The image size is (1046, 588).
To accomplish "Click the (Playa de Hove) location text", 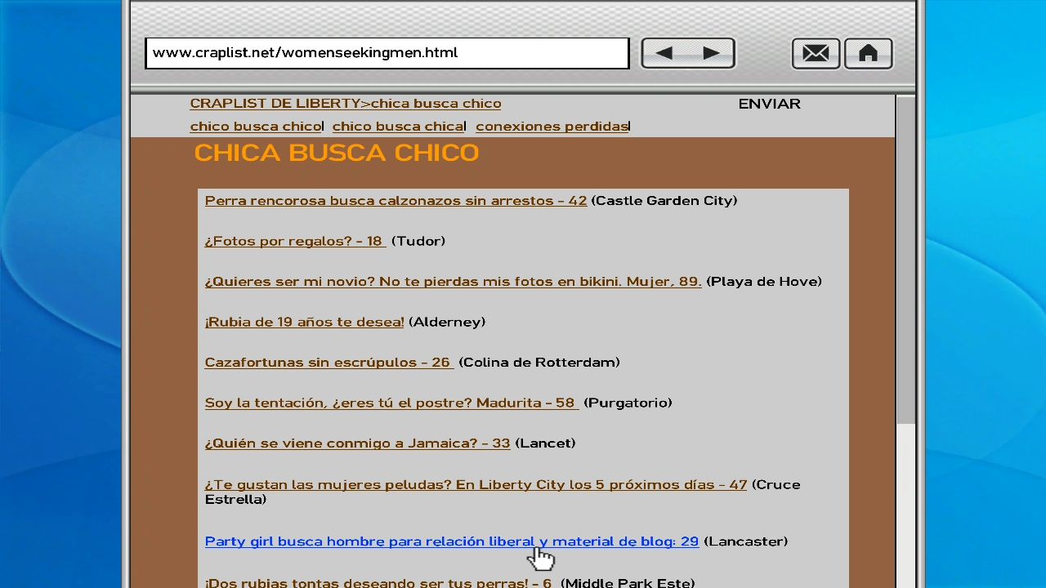I will [764, 282].
